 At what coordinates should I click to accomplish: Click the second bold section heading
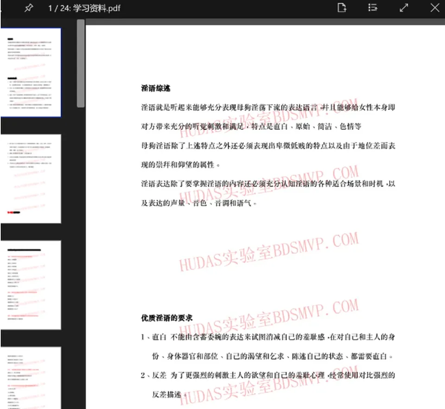[166, 318]
